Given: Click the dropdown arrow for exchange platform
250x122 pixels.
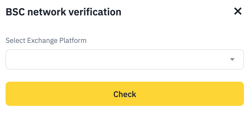Looking at the screenshot, I should pyautogui.click(x=232, y=59).
